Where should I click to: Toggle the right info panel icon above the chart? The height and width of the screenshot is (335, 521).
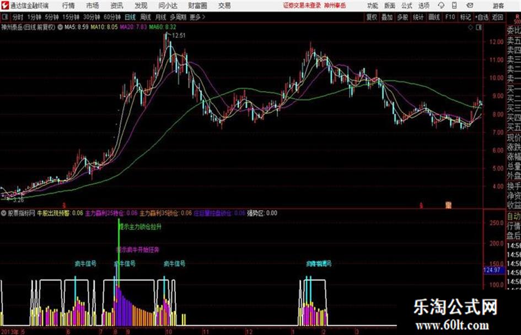(x=479, y=28)
